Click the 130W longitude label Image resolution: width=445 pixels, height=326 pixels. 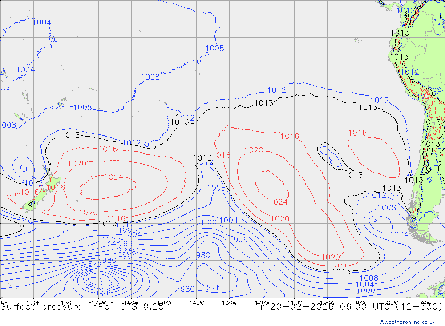229,303
